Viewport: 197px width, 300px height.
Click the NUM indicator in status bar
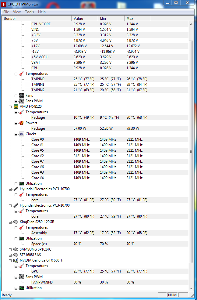pos(172,295)
